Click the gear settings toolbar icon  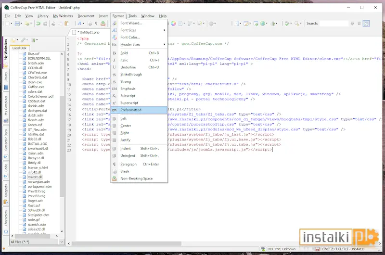[x=211, y=24]
